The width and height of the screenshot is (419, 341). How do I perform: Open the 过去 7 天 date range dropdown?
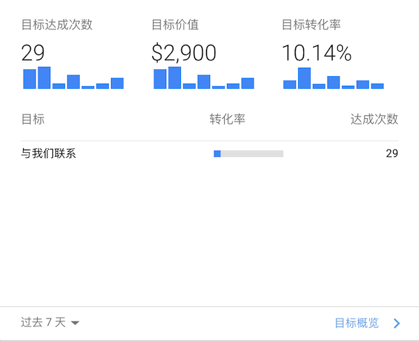click(x=50, y=322)
